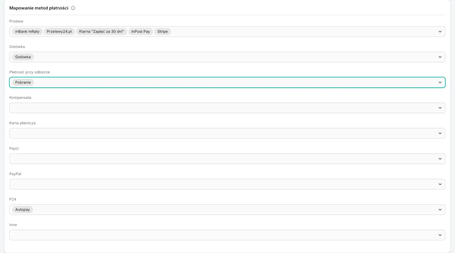Click the Autopay chip
This screenshot has height=253, width=455.
tap(22, 210)
